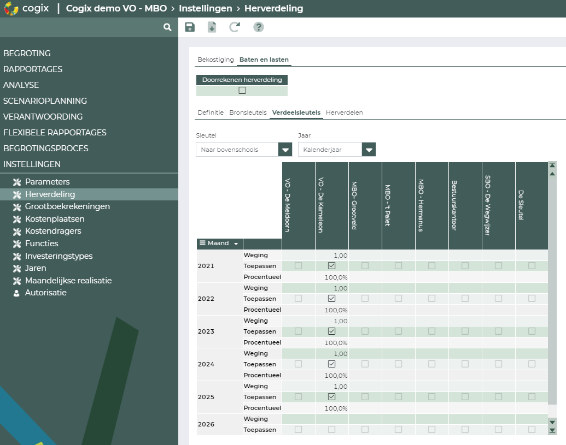Select the Verdeelsleutels tab
Viewport: 566px width, 445px height.
(x=296, y=112)
